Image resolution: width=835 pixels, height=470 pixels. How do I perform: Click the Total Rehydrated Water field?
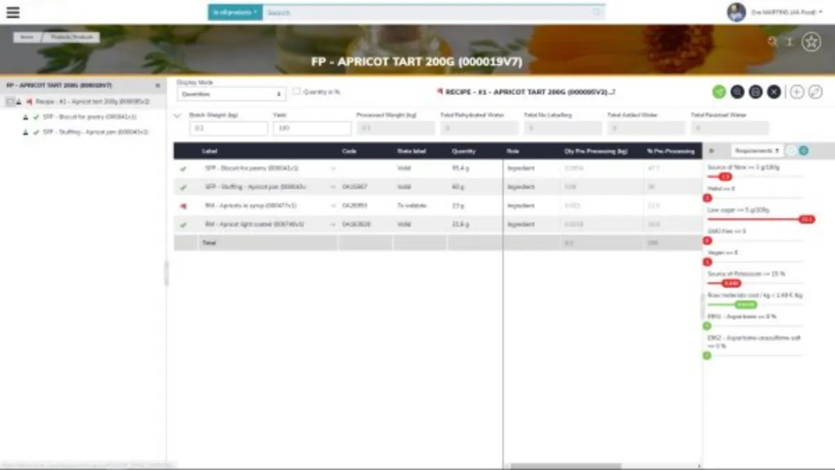479,129
